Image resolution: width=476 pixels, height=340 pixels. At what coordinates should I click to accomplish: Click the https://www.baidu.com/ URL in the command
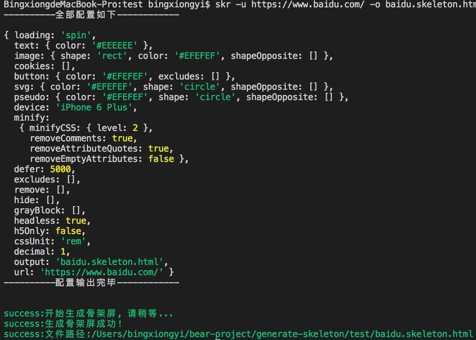308,5
